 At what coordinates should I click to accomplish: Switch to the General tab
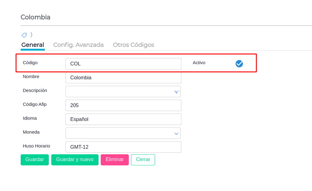(x=33, y=45)
